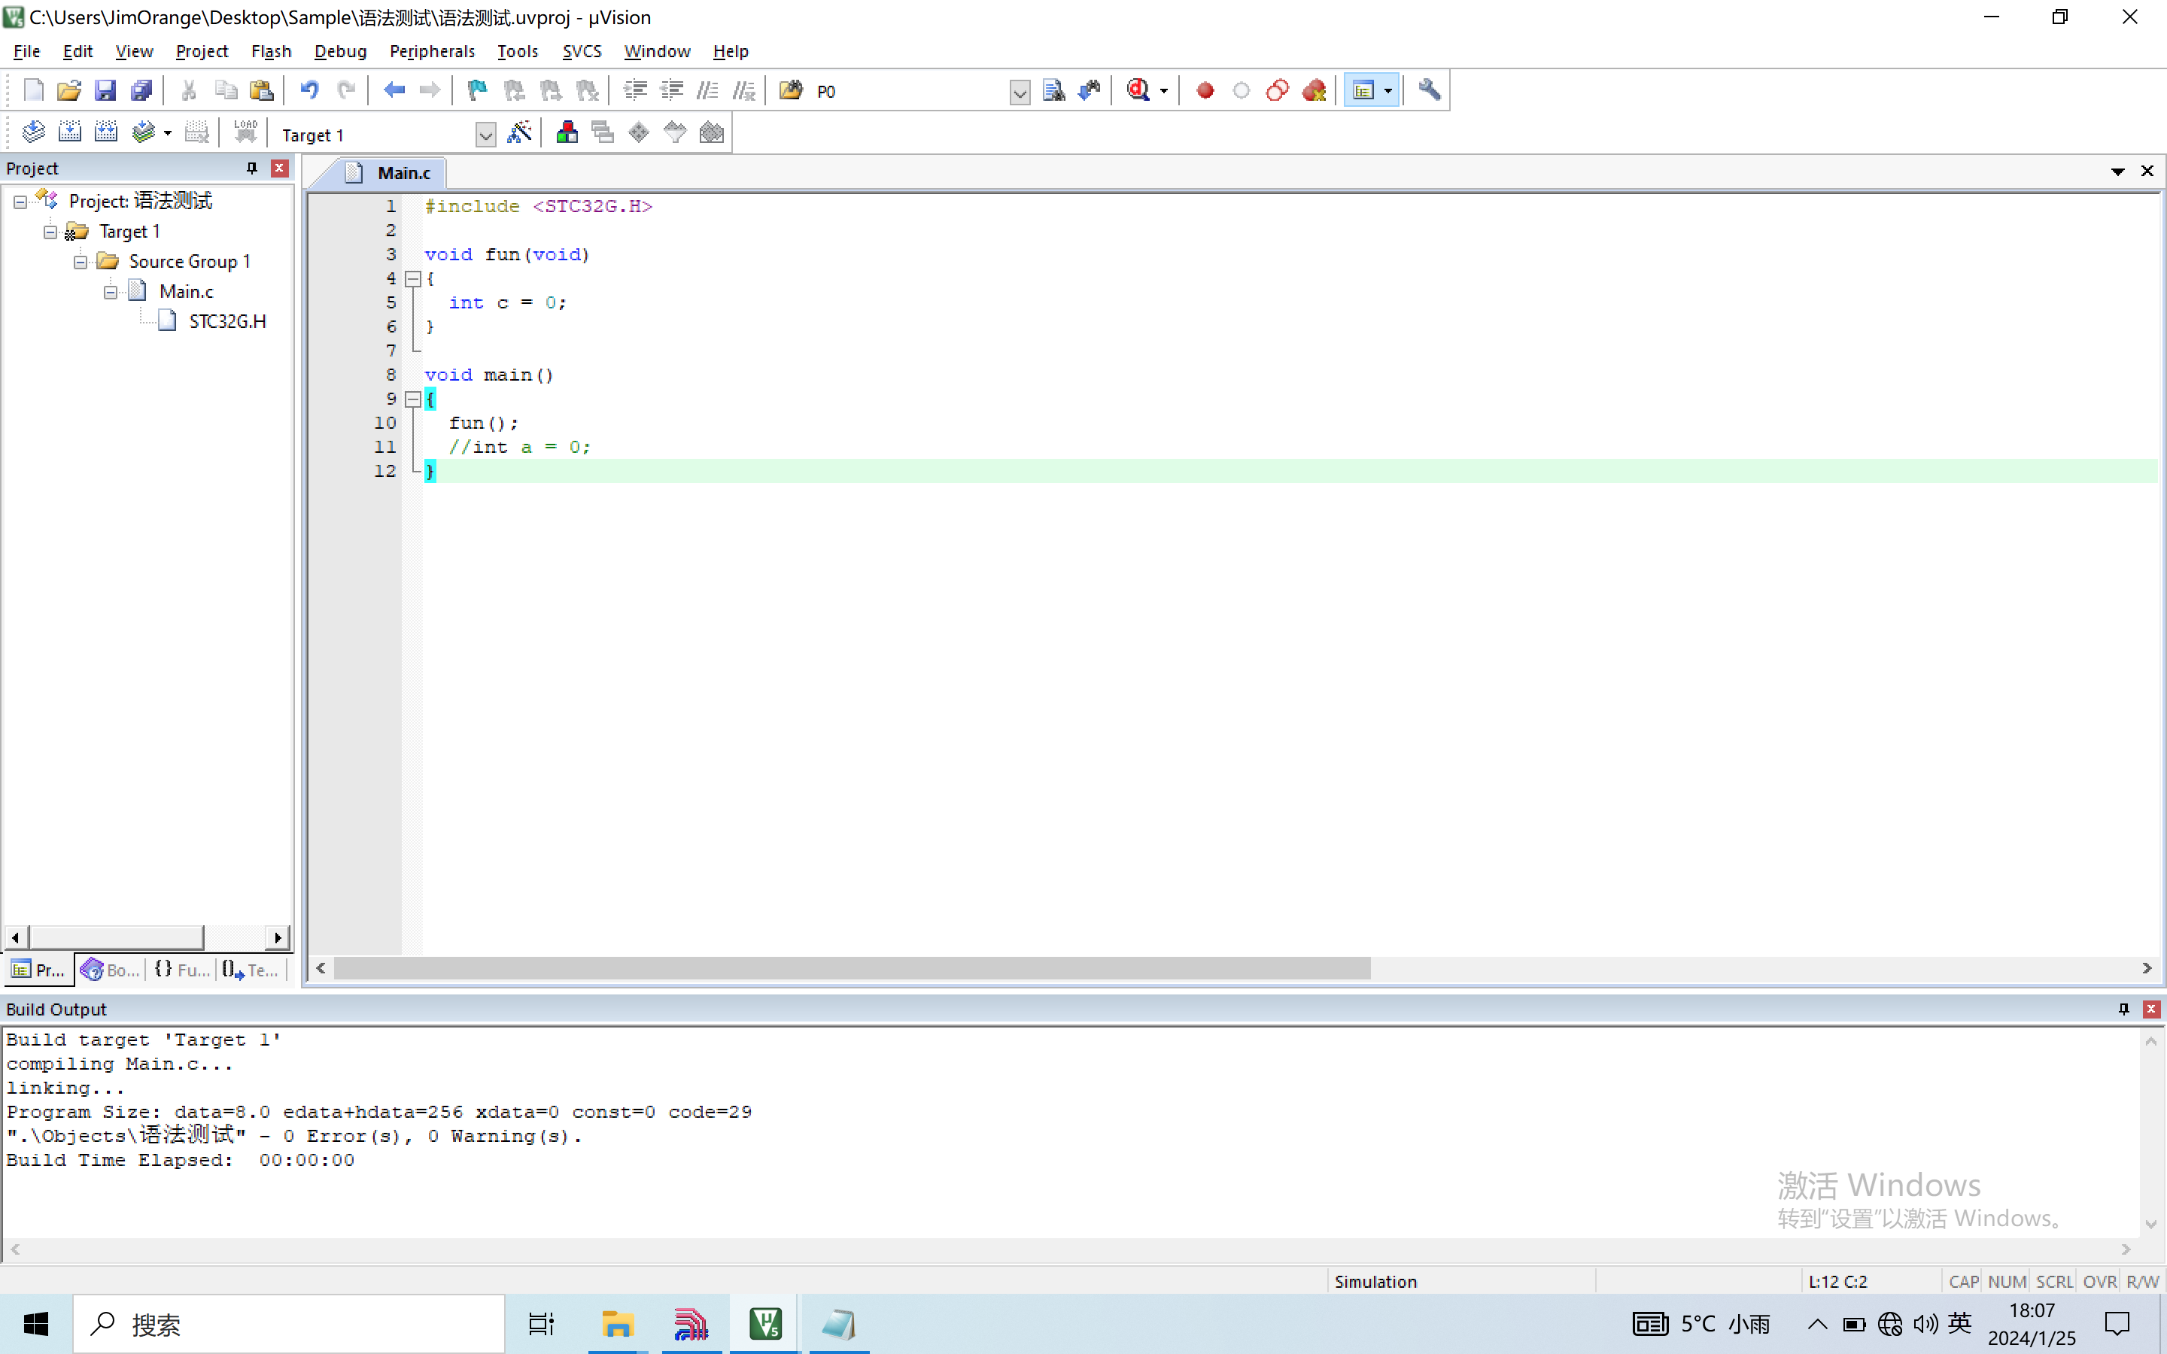Rebuild all target files icon

point(105,133)
